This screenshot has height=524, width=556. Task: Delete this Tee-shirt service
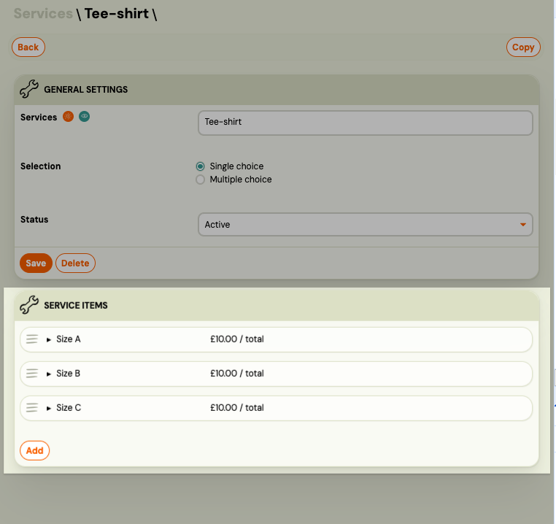tap(75, 263)
